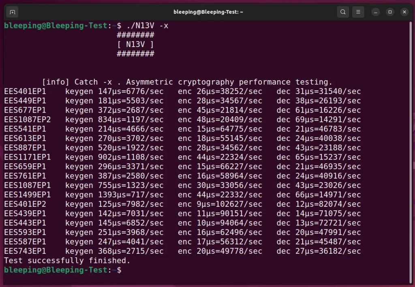This screenshot has width=415, height=287.
Task: Click row label EES401EP2
Action: (25, 204)
